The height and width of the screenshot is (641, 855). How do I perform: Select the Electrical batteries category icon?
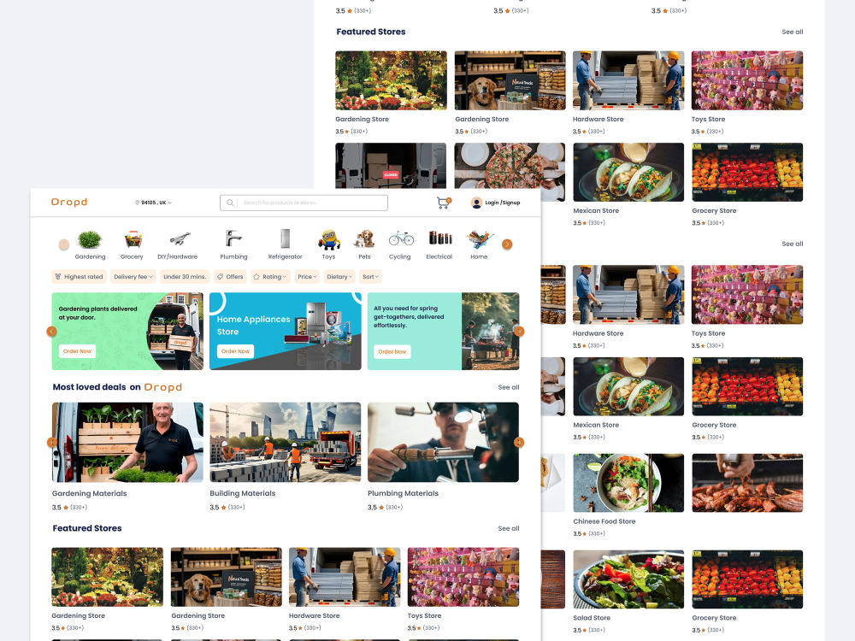pos(440,238)
